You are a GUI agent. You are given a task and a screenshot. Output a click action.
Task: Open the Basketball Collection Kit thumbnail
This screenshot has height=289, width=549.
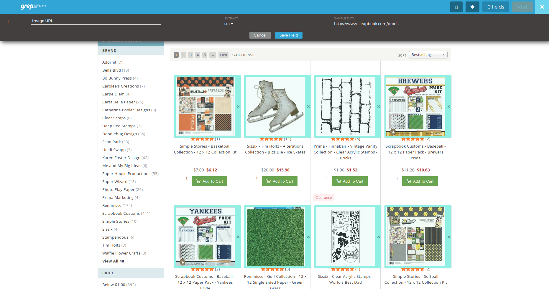(x=205, y=106)
